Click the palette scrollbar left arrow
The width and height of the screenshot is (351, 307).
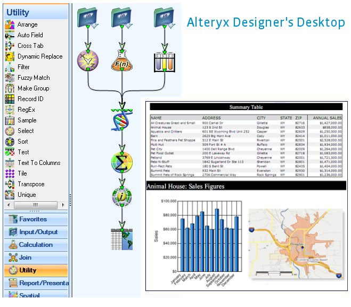click(x=9, y=205)
